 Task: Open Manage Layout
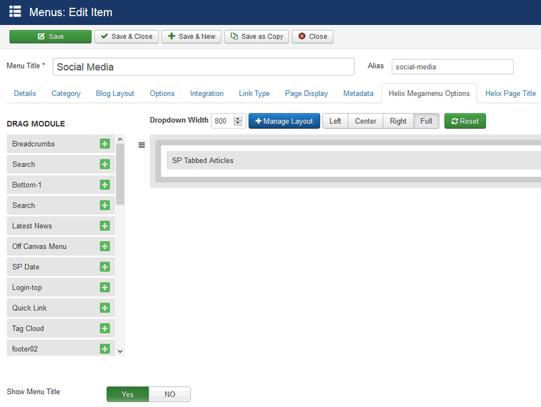point(284,121)
